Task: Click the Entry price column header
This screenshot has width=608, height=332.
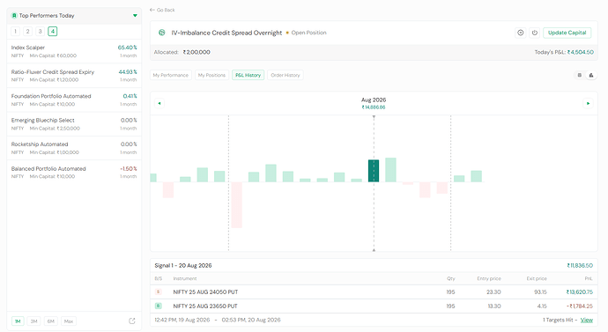Action: [x=489, y=278]
